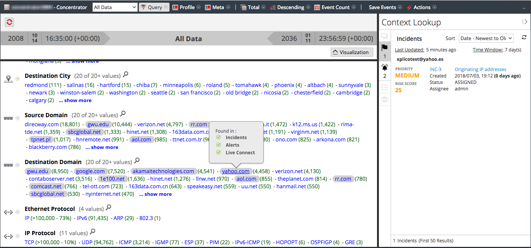This screenshot has height=248, width=531.
Task: Open the Incidents Sort dropdown
Action: [486, 38]
